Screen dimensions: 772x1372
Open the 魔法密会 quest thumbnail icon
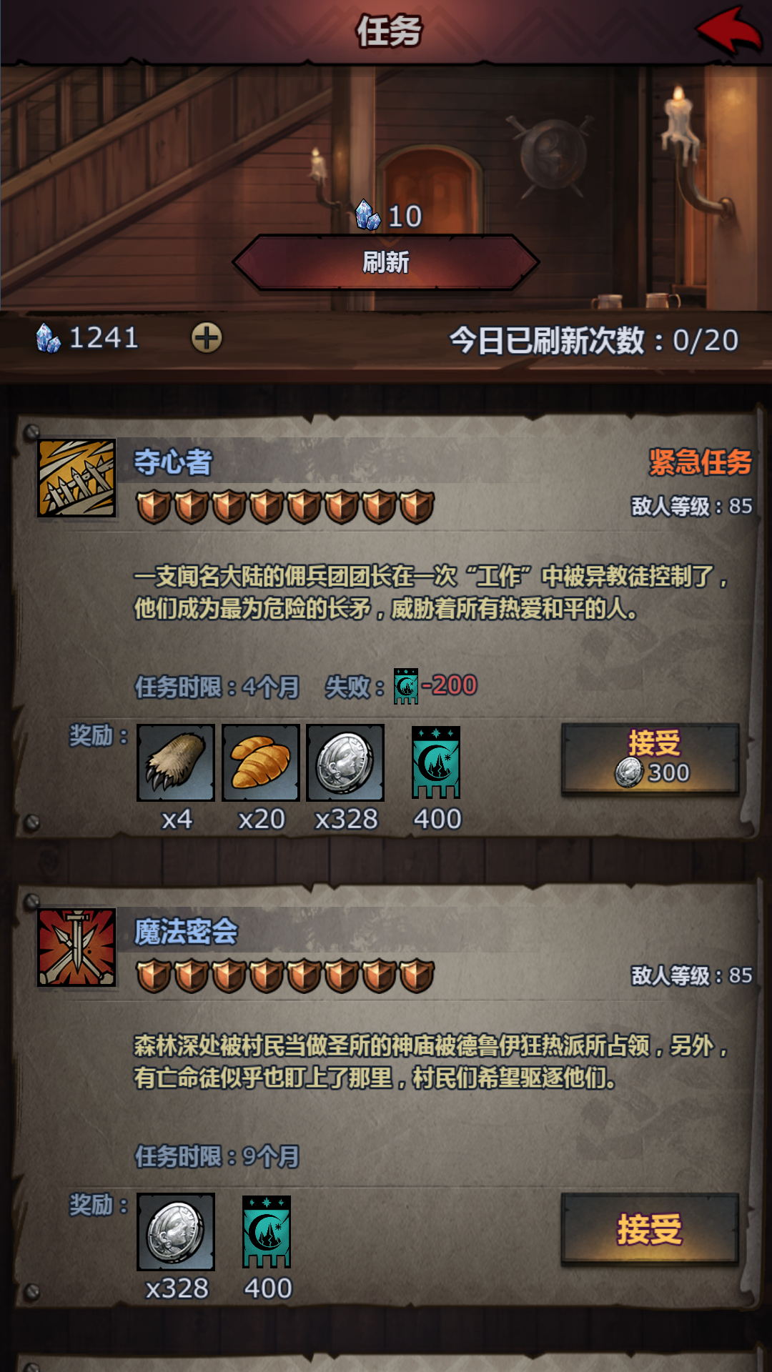tap(76, 948)
